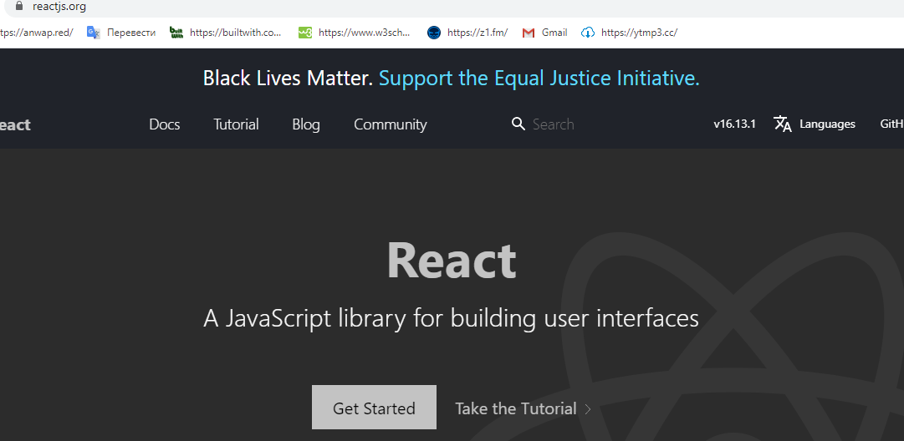Click the W3Schools bookmark favicon
This screenshot has height=441, width=904.
[305, 33]
